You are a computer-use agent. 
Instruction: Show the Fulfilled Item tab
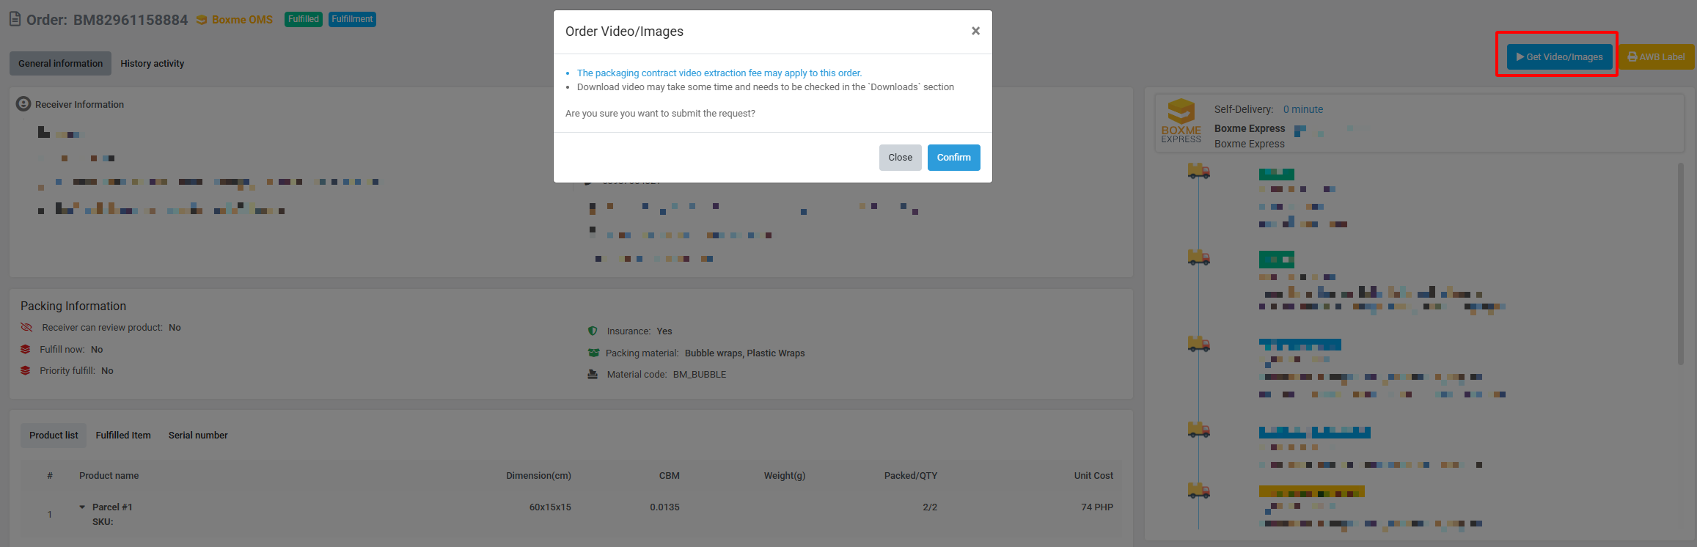click(x=123, y=436)
